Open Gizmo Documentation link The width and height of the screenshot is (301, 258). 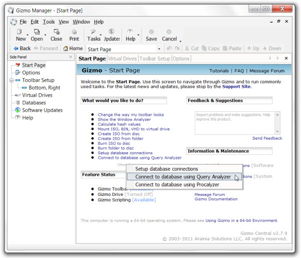point(216,199)
